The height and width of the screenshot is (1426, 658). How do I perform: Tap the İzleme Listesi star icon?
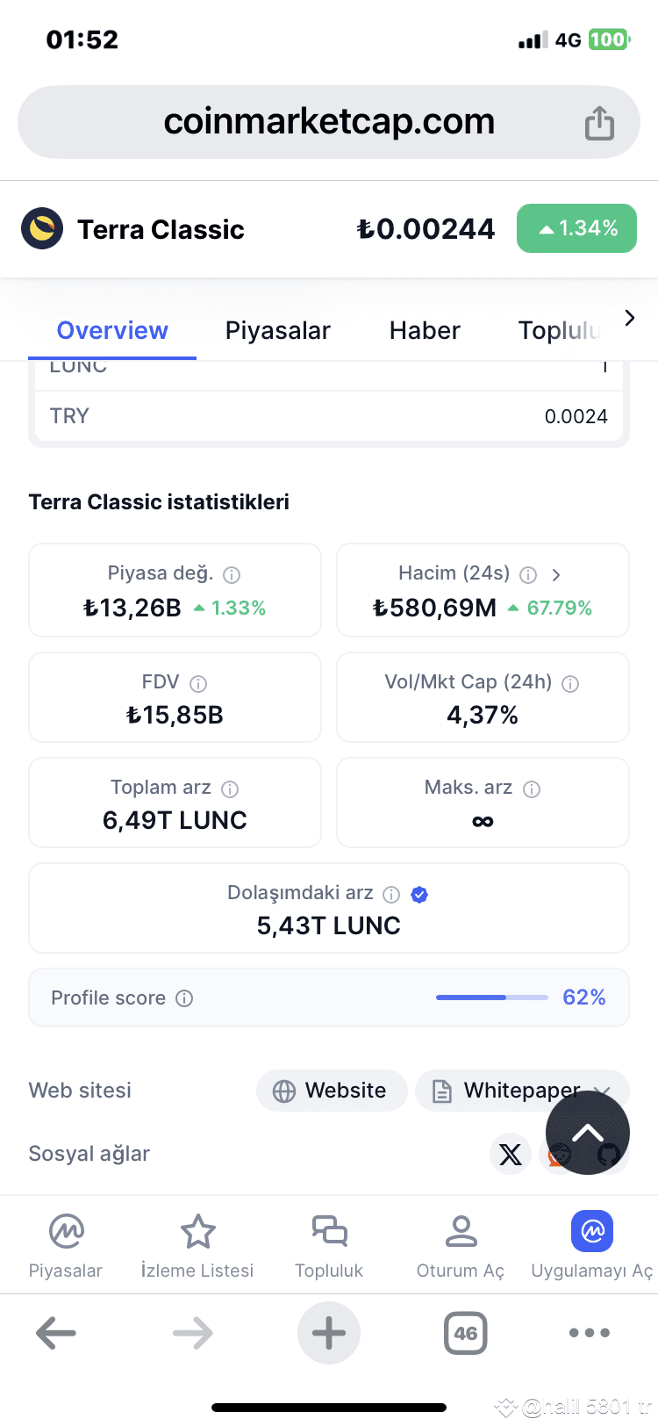pos(197,1231)
